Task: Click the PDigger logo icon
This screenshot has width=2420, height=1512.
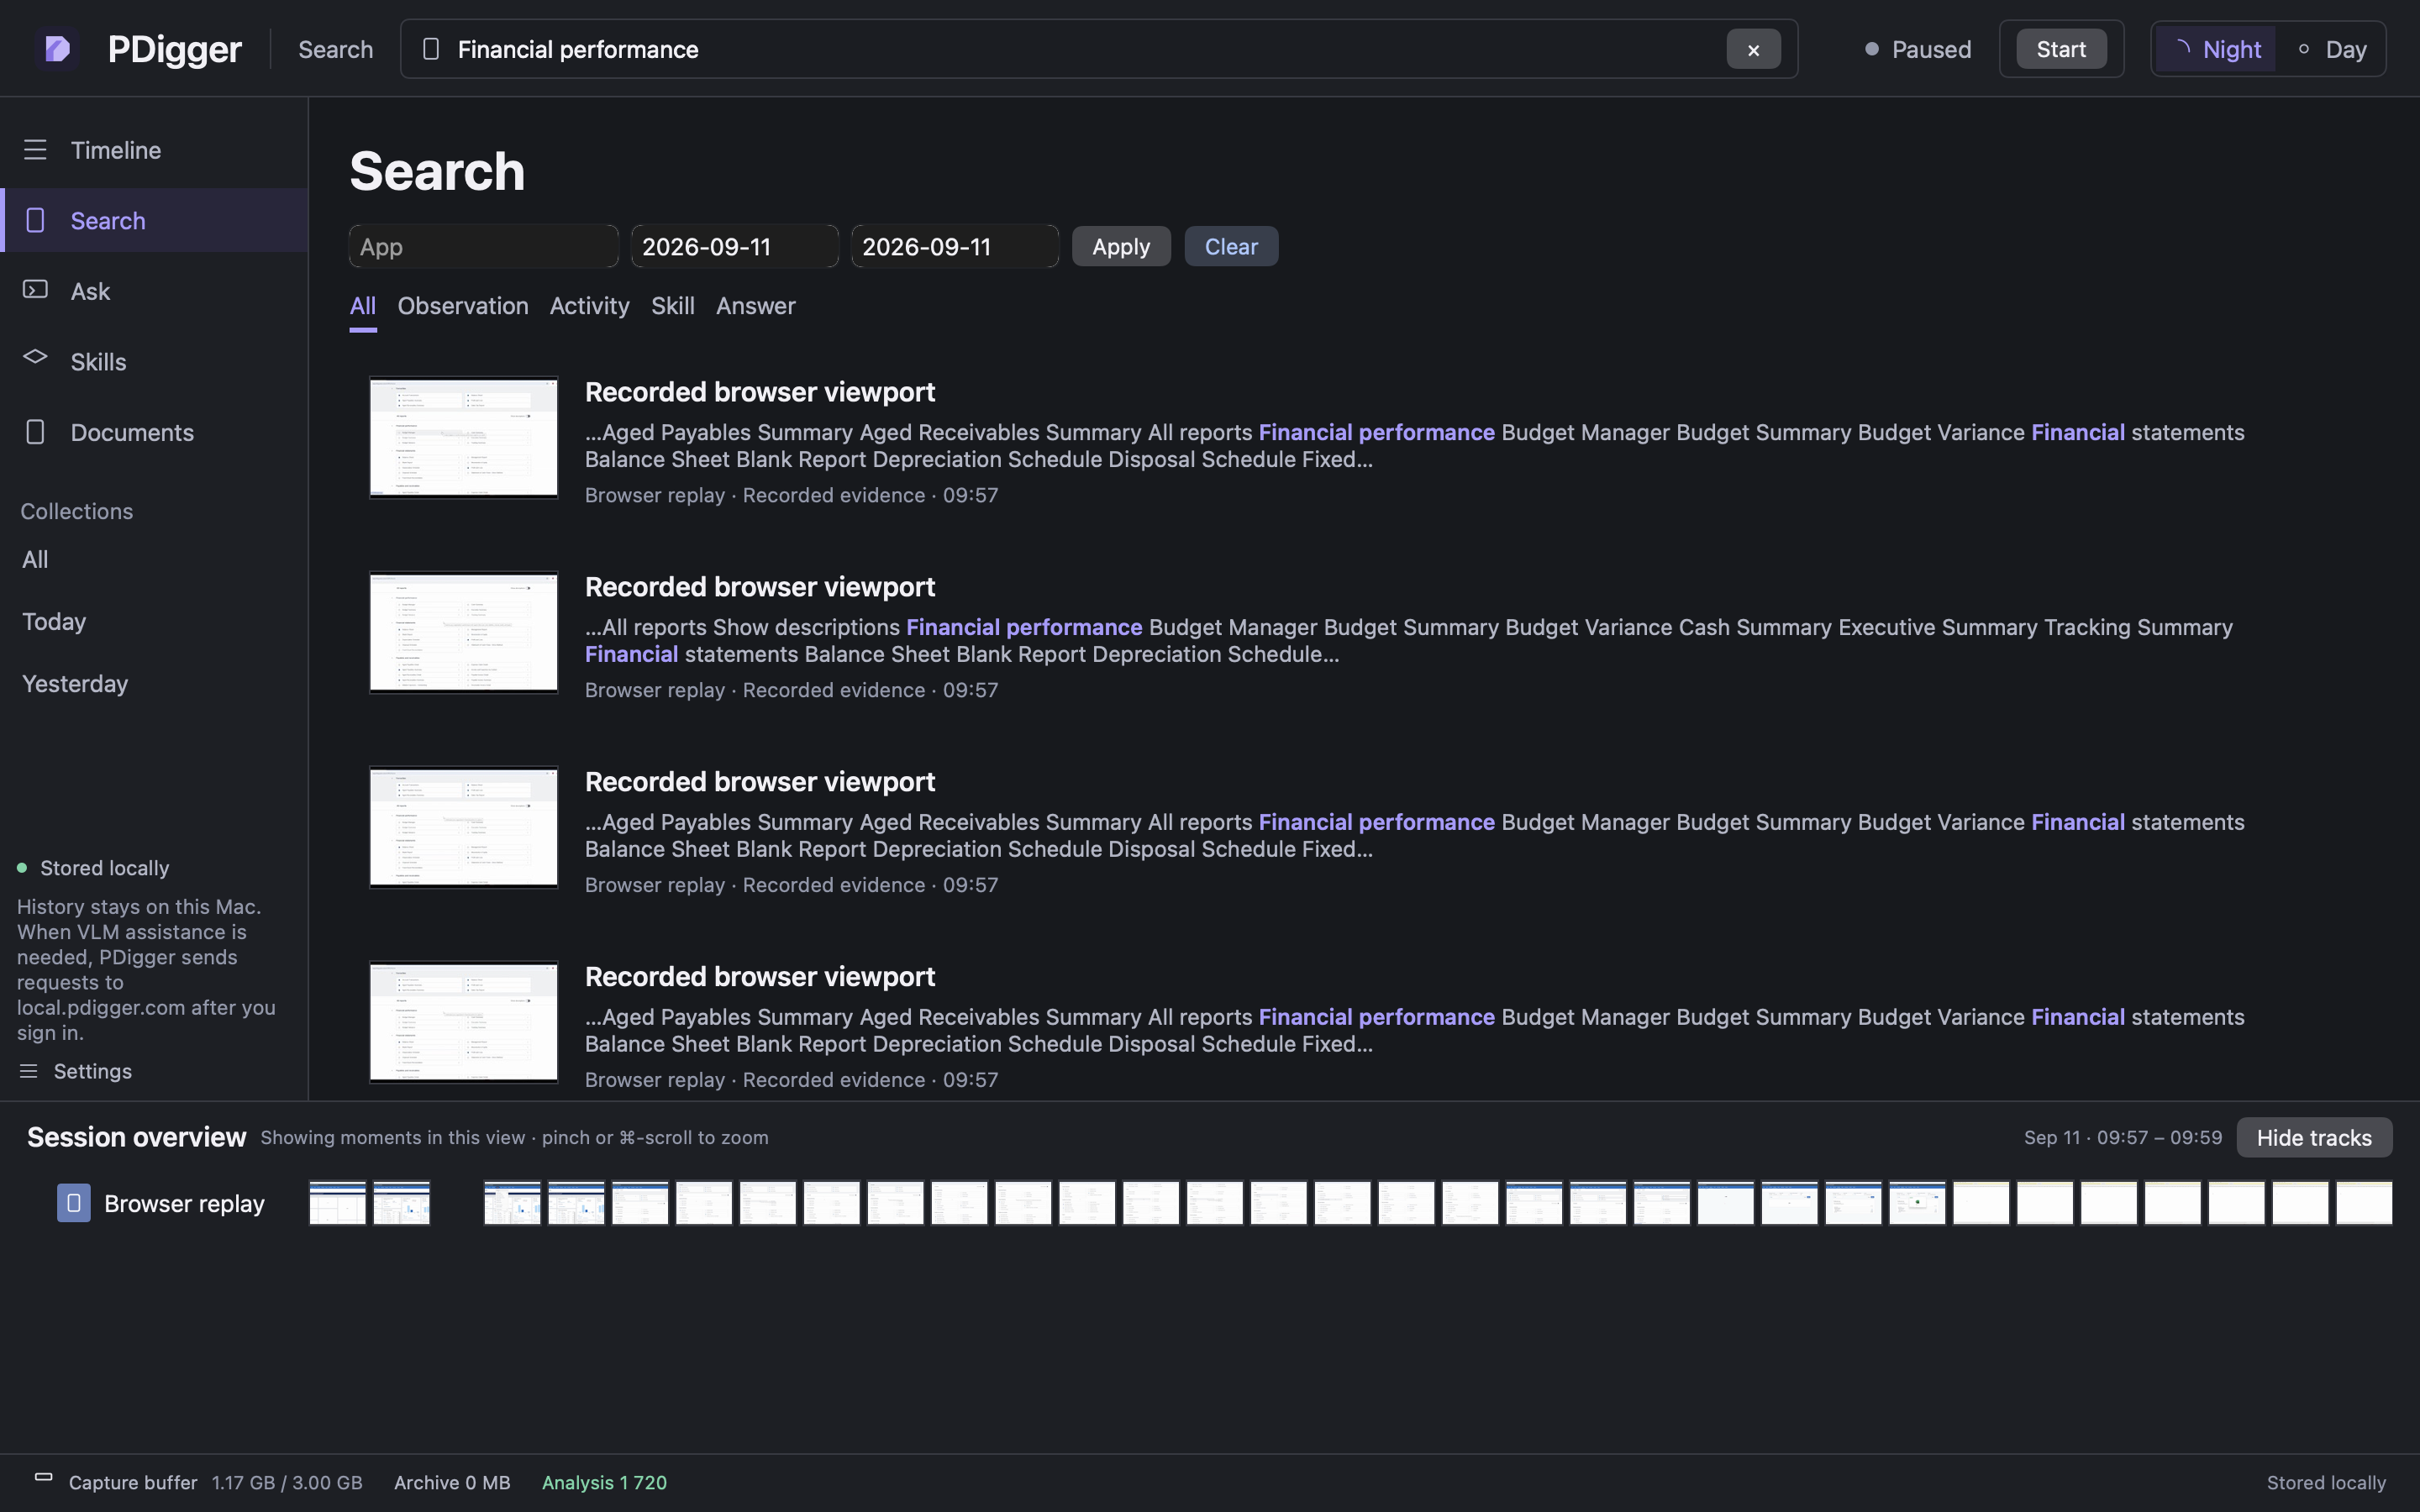Action: (x=57, y=48)
